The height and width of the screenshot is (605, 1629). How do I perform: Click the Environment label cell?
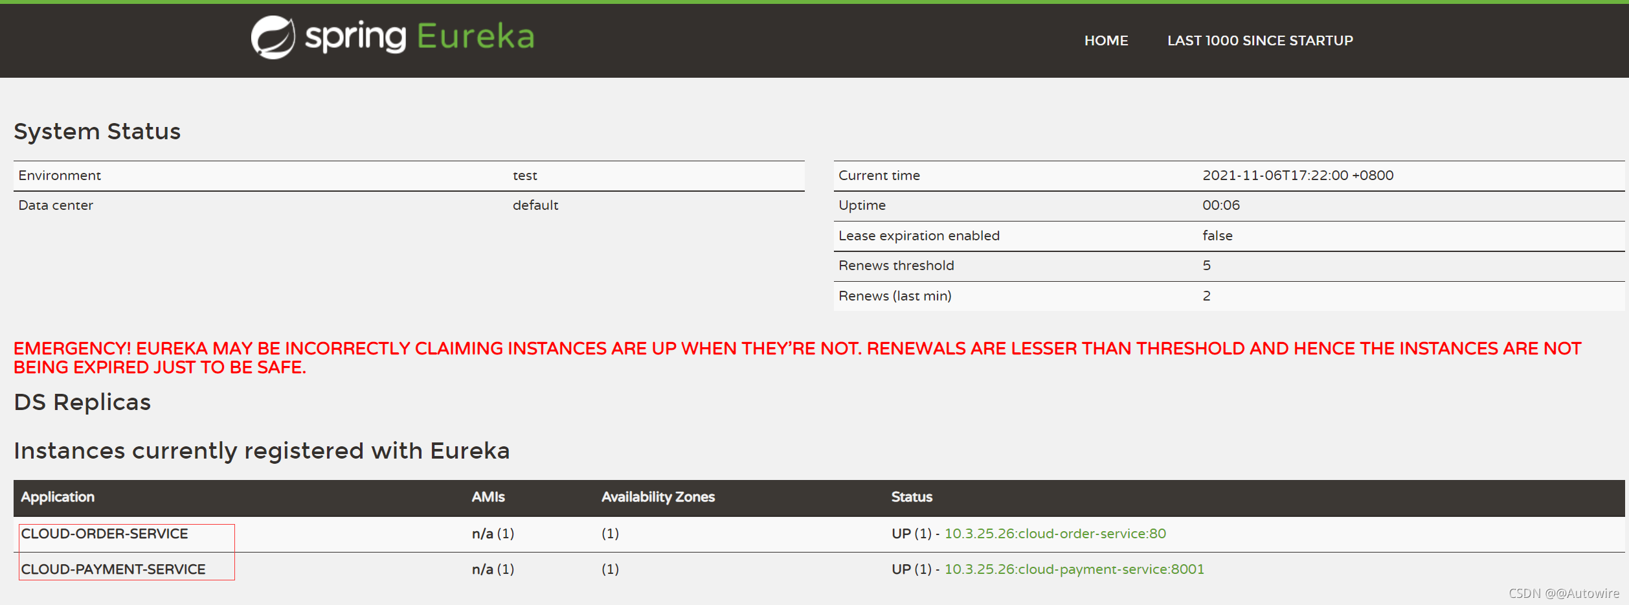[60, 176]
